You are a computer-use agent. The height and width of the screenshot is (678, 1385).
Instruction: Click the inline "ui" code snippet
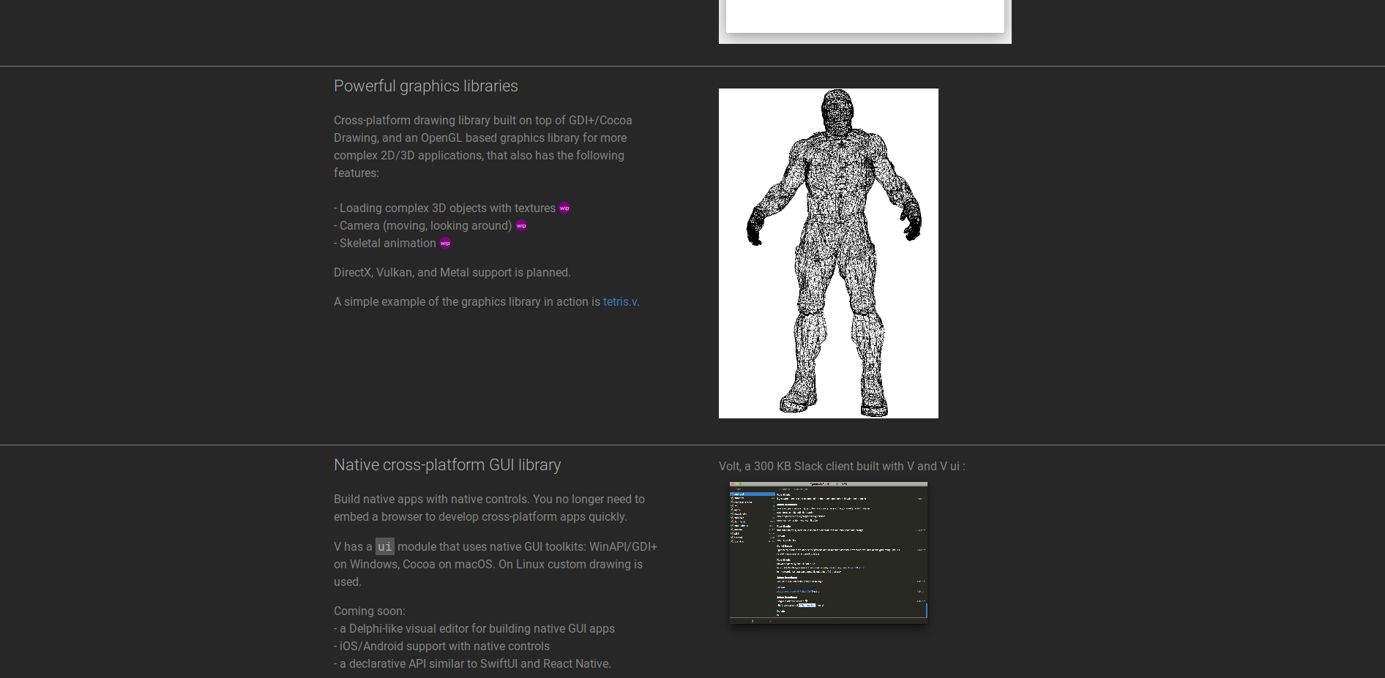tap(384, 546)
